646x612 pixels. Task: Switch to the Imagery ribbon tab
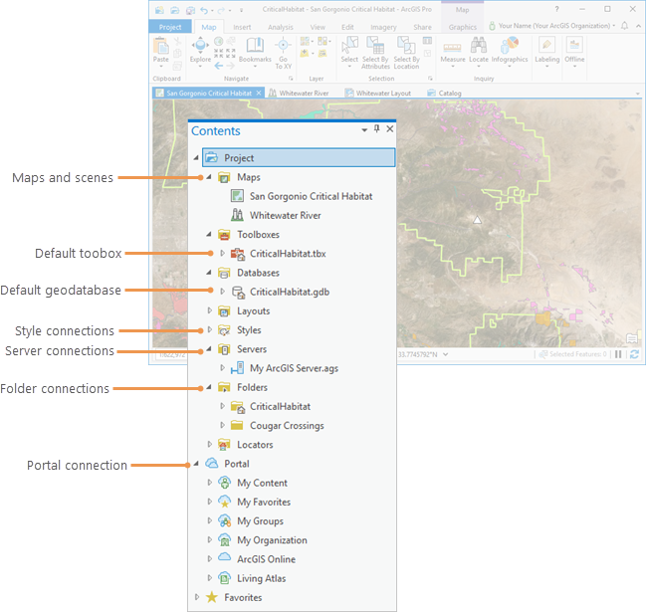tap(383, 27)
